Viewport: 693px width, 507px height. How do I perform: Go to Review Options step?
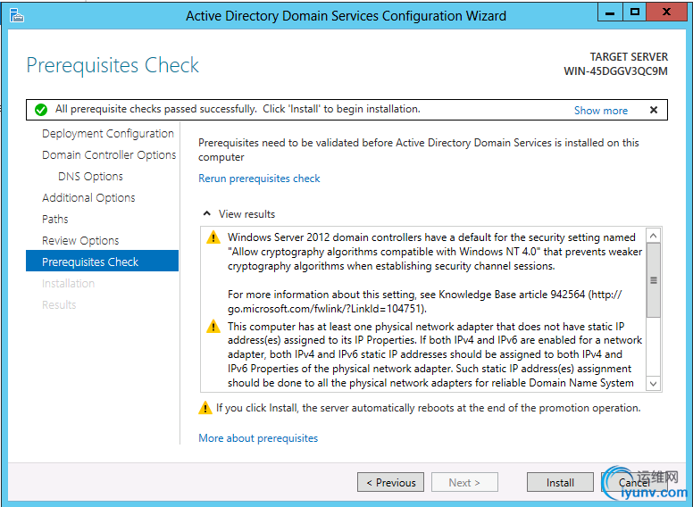[80, 241]
